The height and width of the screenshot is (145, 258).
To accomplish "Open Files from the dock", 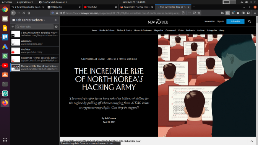I will coord(5,19).
